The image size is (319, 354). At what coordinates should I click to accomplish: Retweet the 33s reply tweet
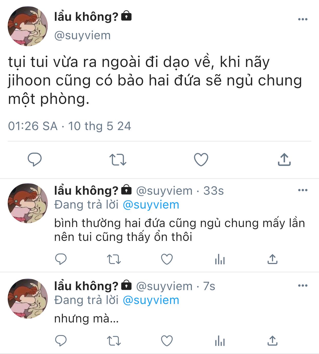tap(114, 259)
